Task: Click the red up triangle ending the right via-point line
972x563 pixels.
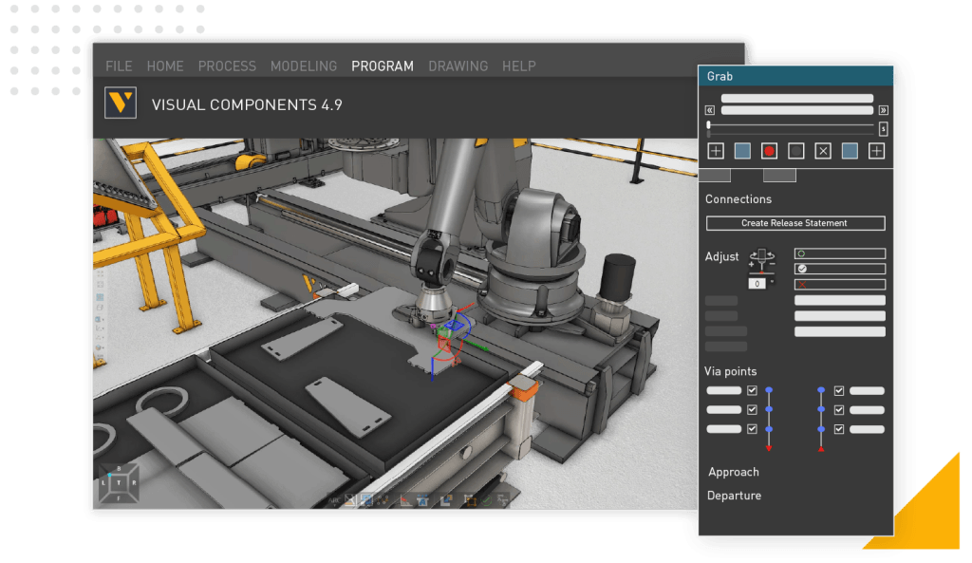Action: (x=821, y=448)
